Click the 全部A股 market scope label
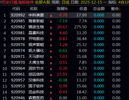Viewport: 129px width, 100px height. tap(43, 2)
